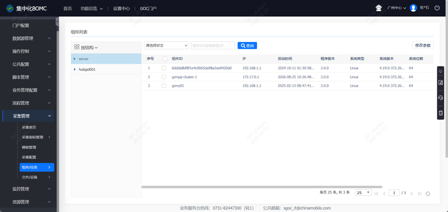
Task: Open the user avatar for 张*石
Action: (413, 8)
